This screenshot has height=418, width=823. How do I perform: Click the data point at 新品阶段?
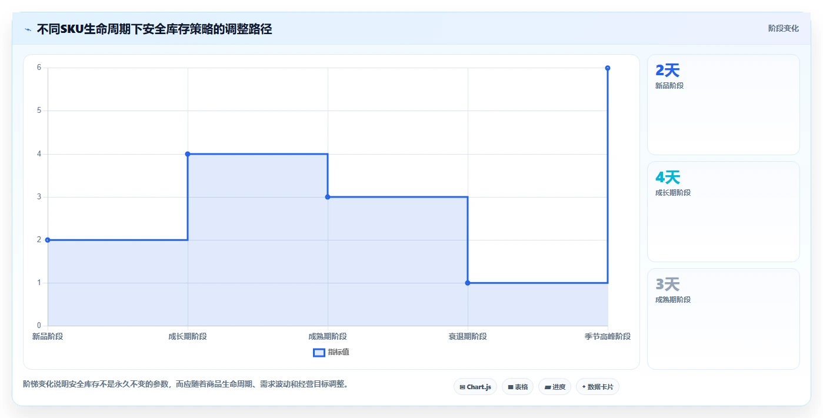tap(48, 240)
